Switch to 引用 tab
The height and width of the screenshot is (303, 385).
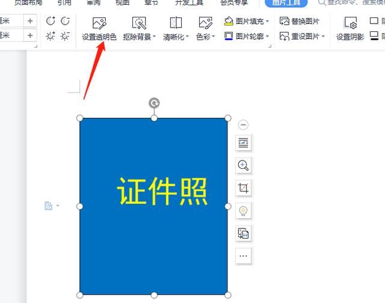pyautogui.click(x=64, y=2)
